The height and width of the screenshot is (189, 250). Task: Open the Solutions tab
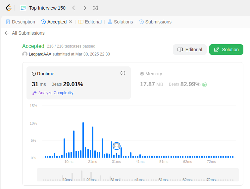pos(121,22)
